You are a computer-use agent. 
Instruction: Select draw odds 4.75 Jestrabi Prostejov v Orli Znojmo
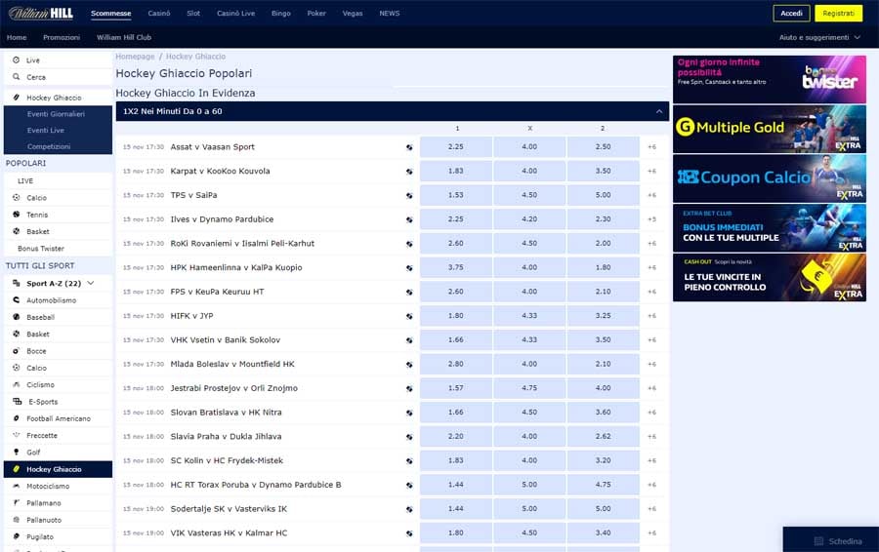click(529, 388)
